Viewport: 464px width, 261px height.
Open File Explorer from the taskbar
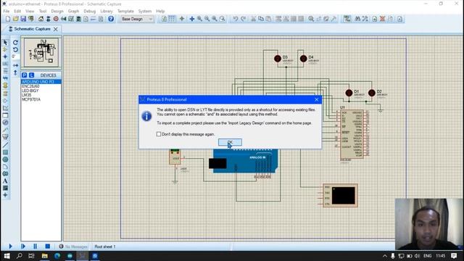(x=45, y=256)
